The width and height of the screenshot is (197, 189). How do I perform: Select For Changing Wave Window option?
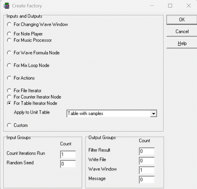tap(9, 24)
